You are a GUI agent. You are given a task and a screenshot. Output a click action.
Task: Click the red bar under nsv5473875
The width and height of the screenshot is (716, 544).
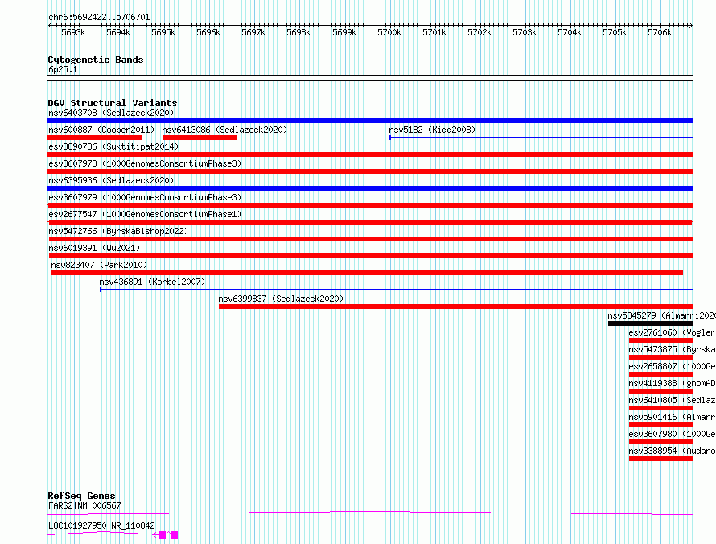(x=661, y=357)
